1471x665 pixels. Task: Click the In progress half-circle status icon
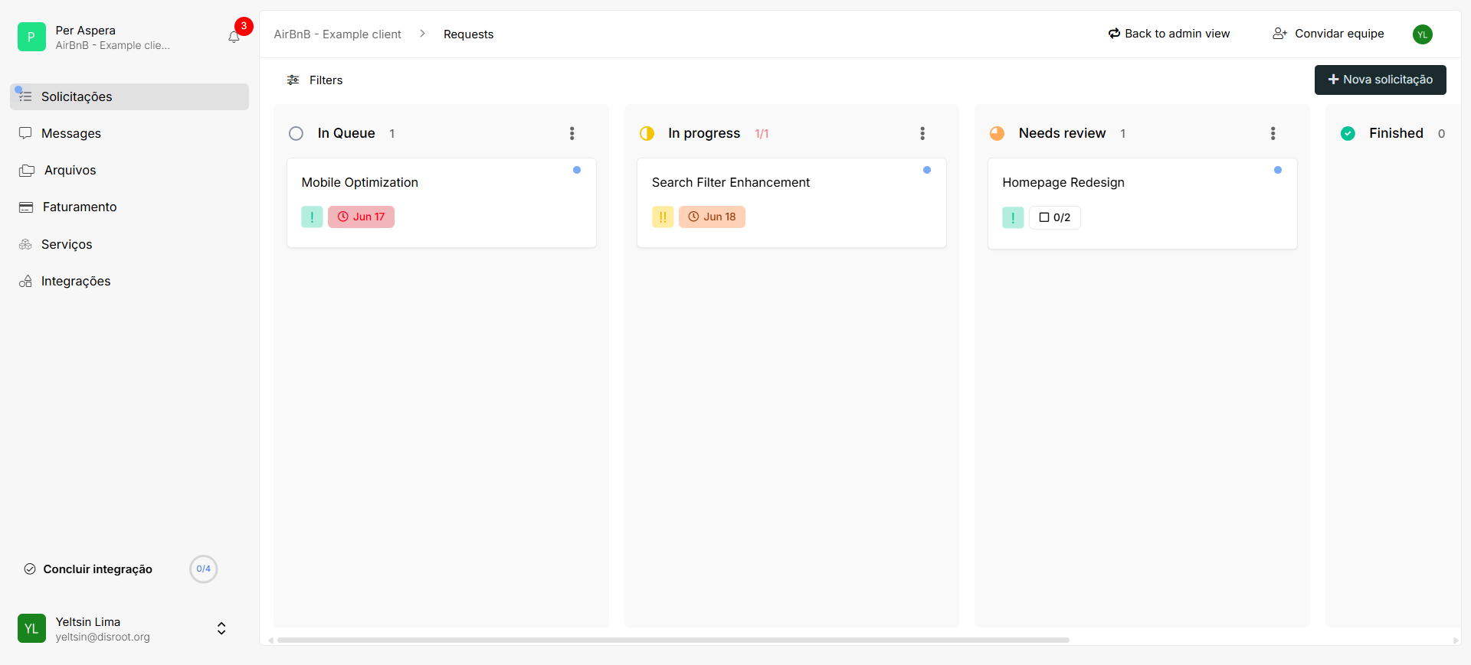[647, 133]
